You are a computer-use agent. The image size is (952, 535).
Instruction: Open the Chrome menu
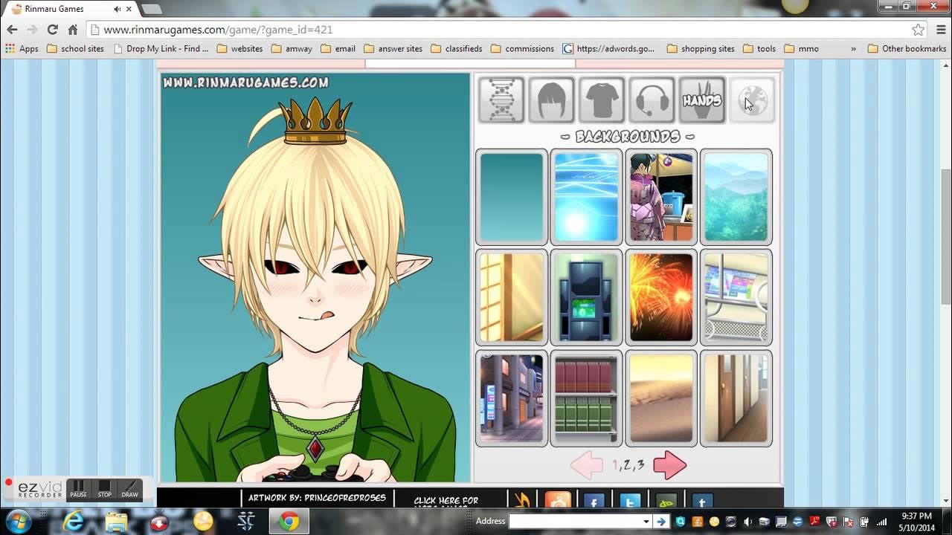click(x=939, y=30)
